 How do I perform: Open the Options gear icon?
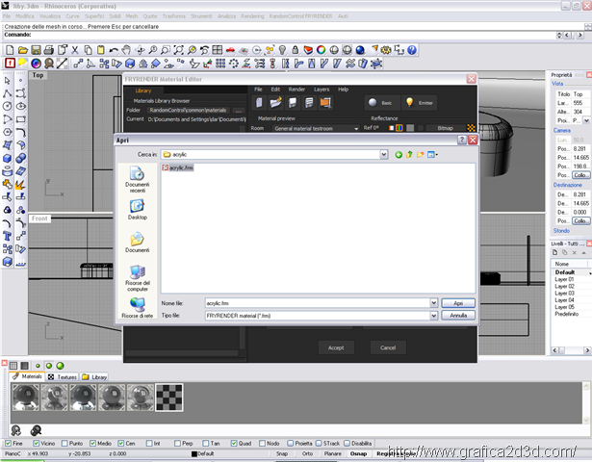tap(386, 50)
